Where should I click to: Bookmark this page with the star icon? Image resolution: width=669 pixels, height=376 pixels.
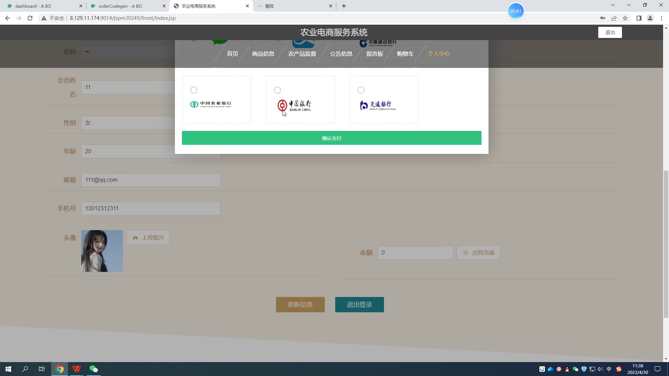tap(625, 18)
